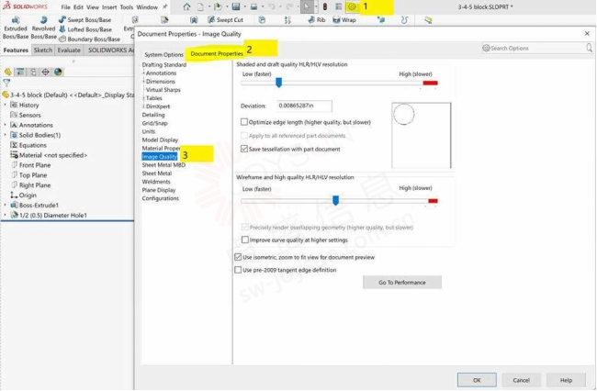Choose the Swept Boss/Base tool

[85, 20]
